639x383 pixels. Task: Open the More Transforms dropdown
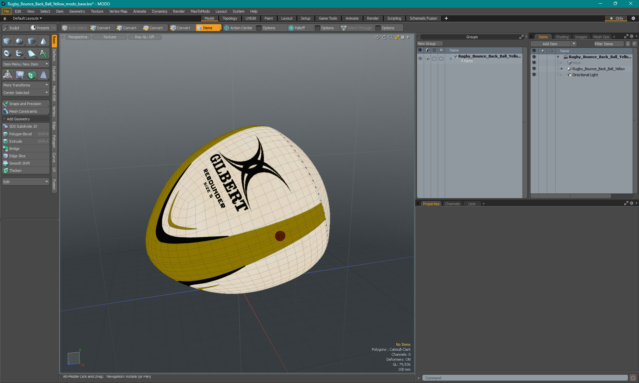26,85
